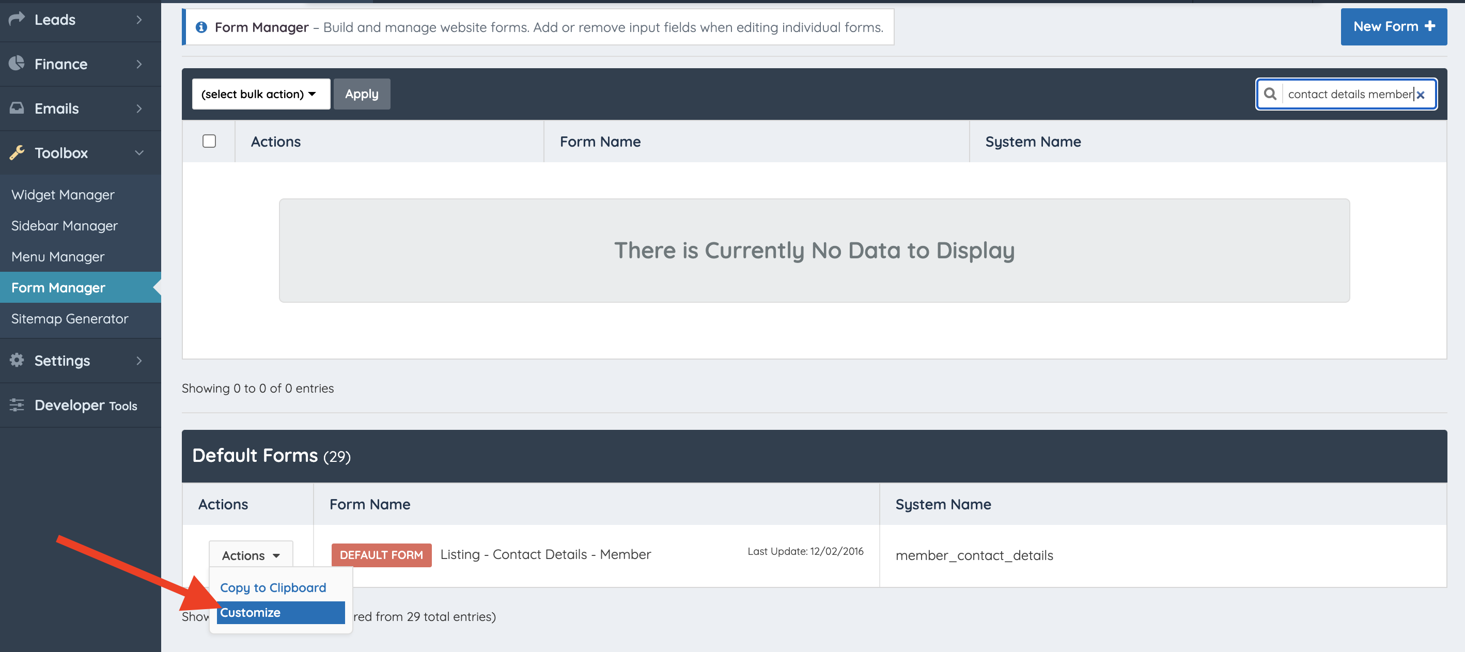Click the Finance pie chart icon

click(x=17, y=63)
